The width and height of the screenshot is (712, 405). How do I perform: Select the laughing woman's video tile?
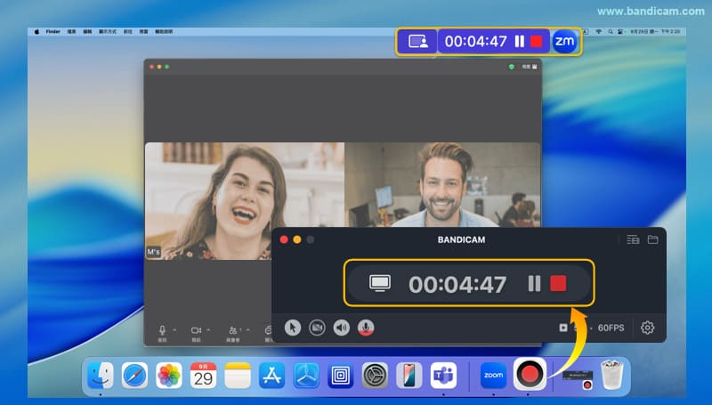pos(244,201)
